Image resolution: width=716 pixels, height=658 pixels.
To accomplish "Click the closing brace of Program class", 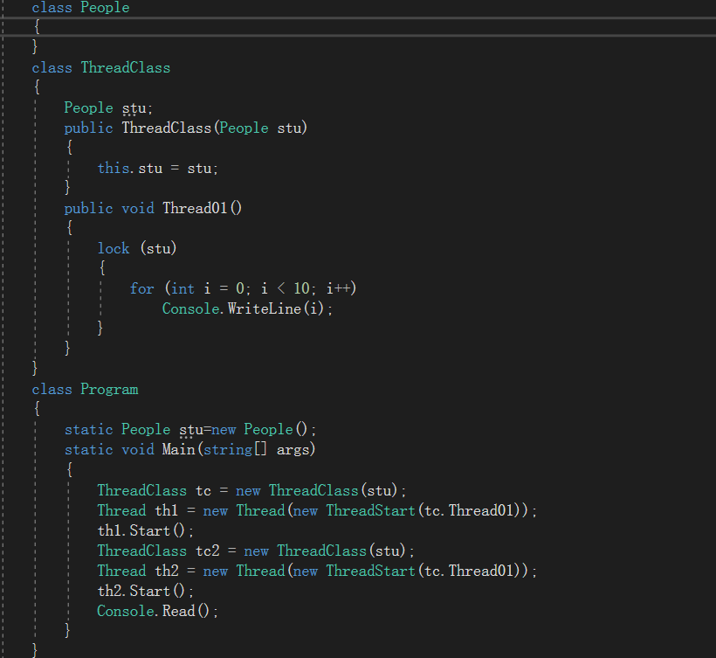I will pyautogui.click(x=34, y=649).
